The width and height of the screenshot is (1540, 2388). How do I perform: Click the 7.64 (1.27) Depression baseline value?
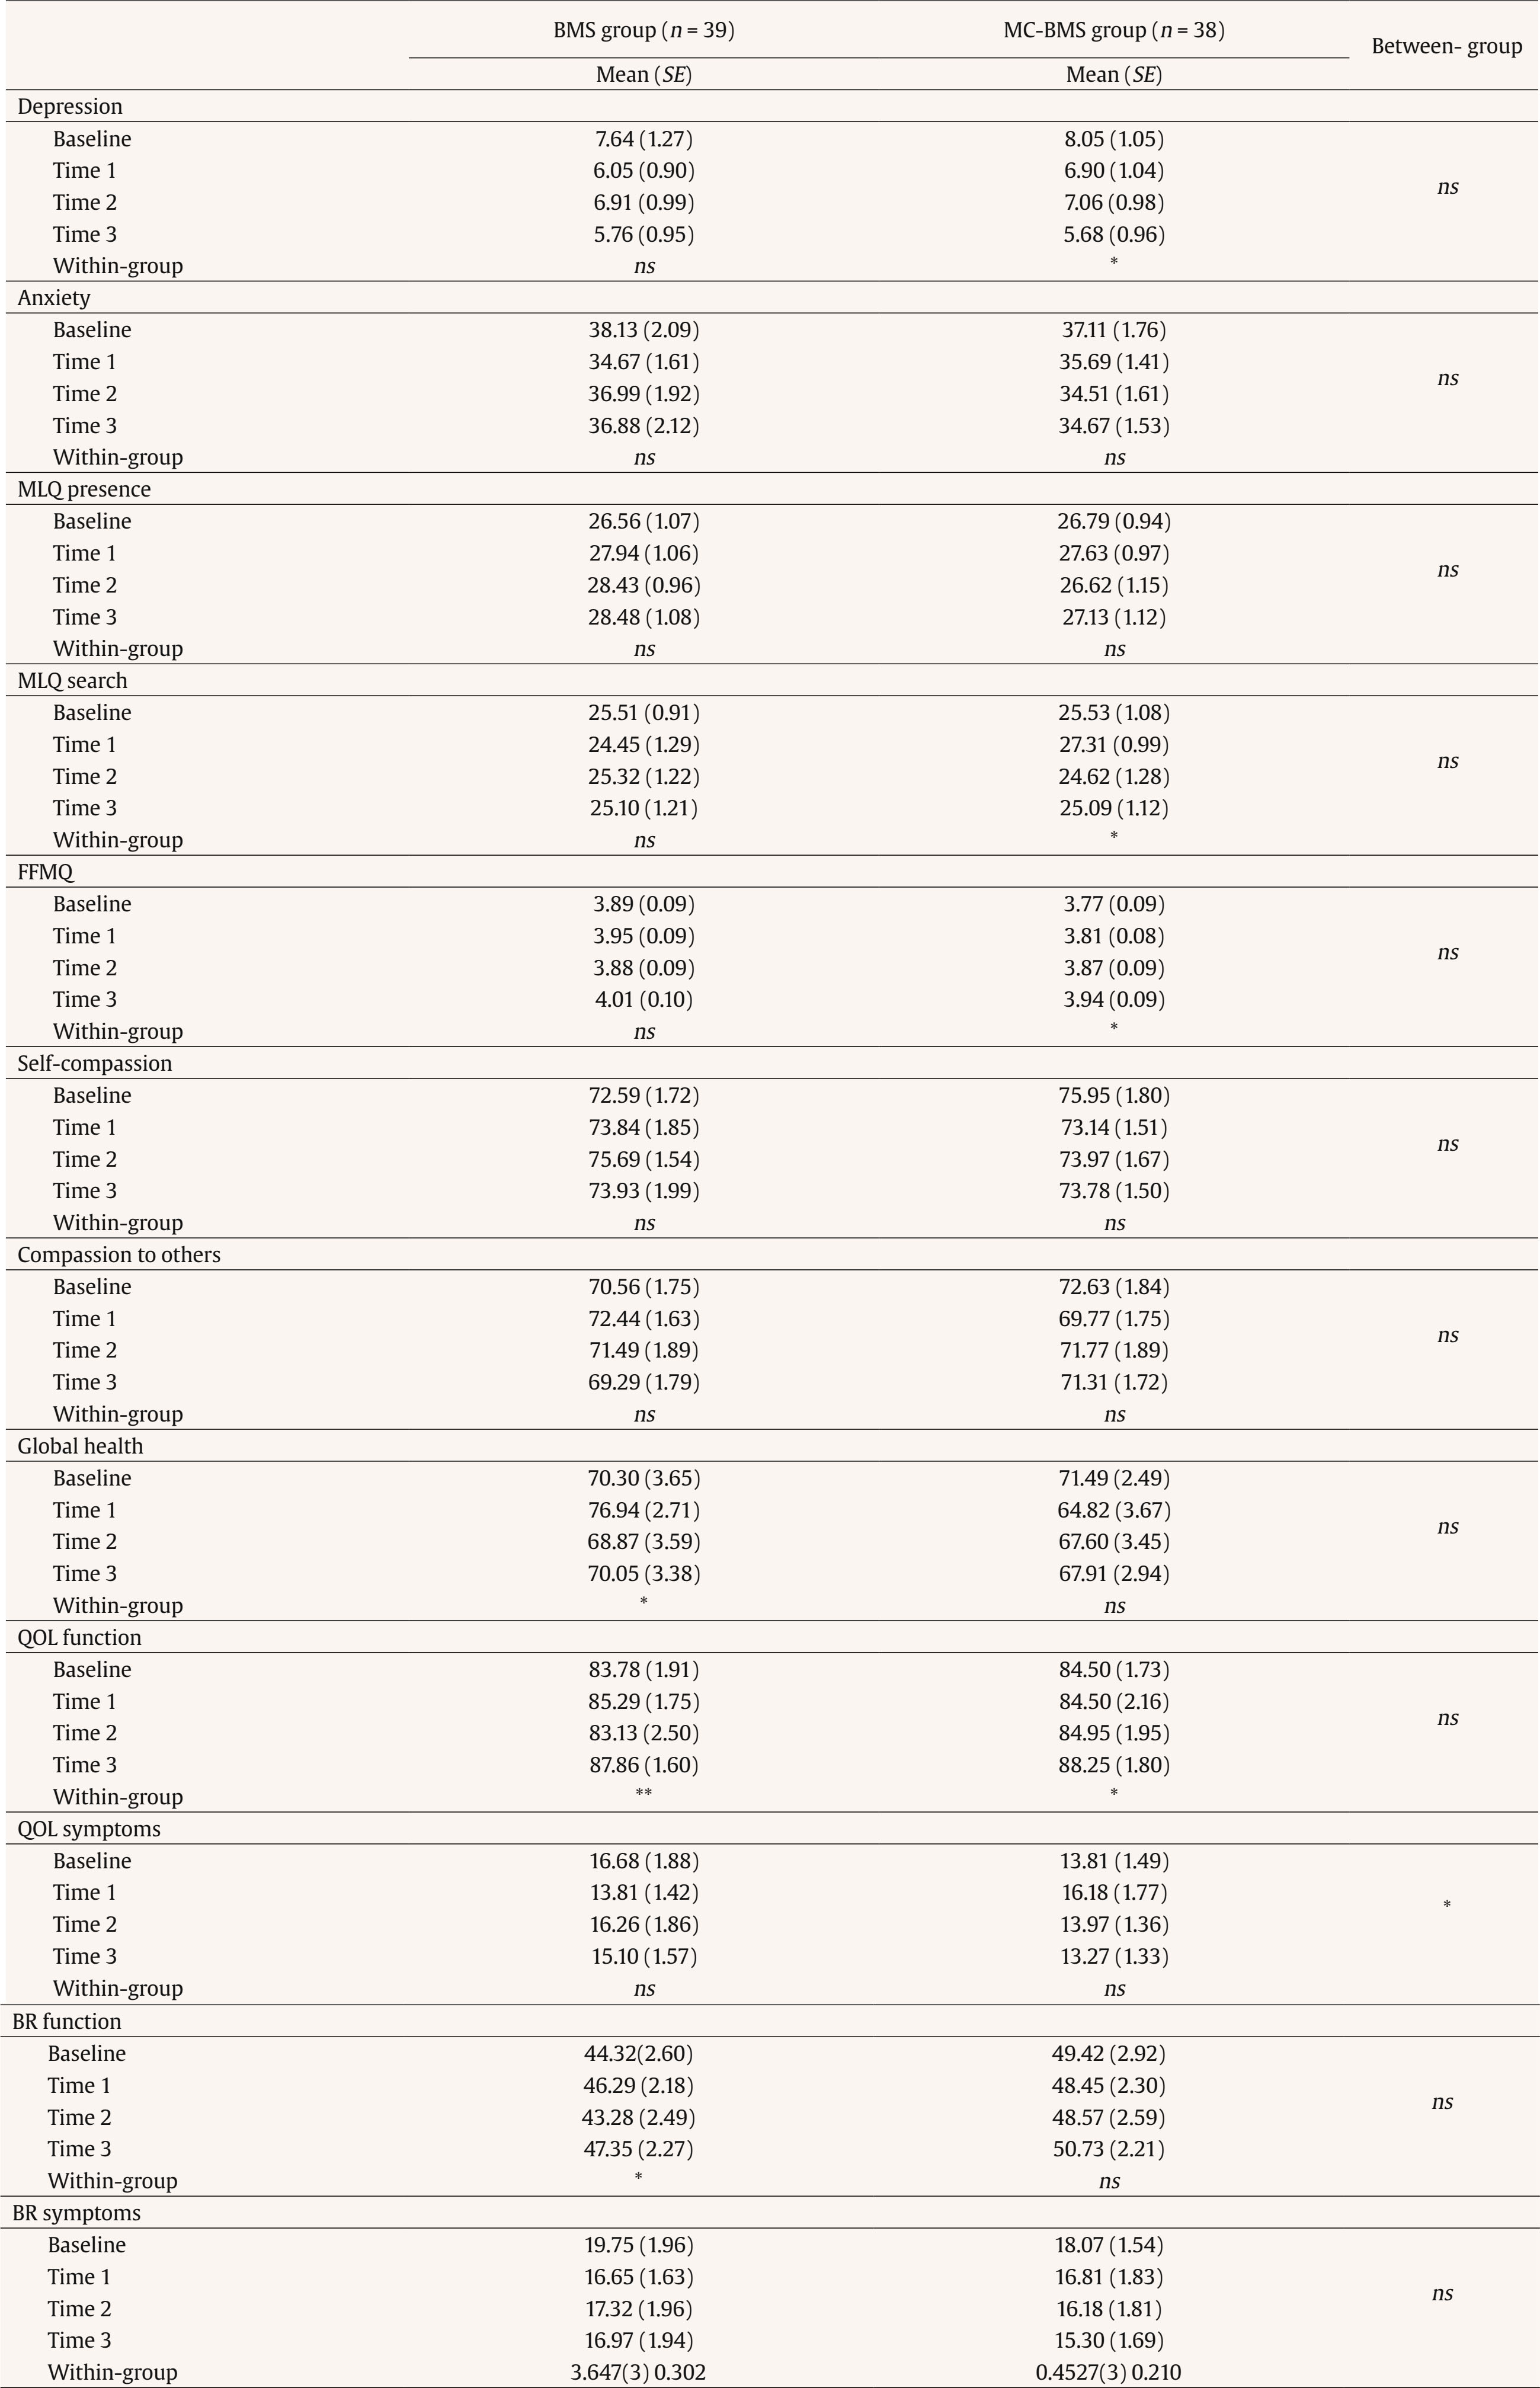coord(643,139)
